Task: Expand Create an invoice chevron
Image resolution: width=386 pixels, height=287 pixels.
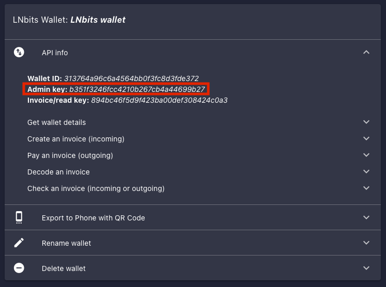Action: [x=366, y=139]
